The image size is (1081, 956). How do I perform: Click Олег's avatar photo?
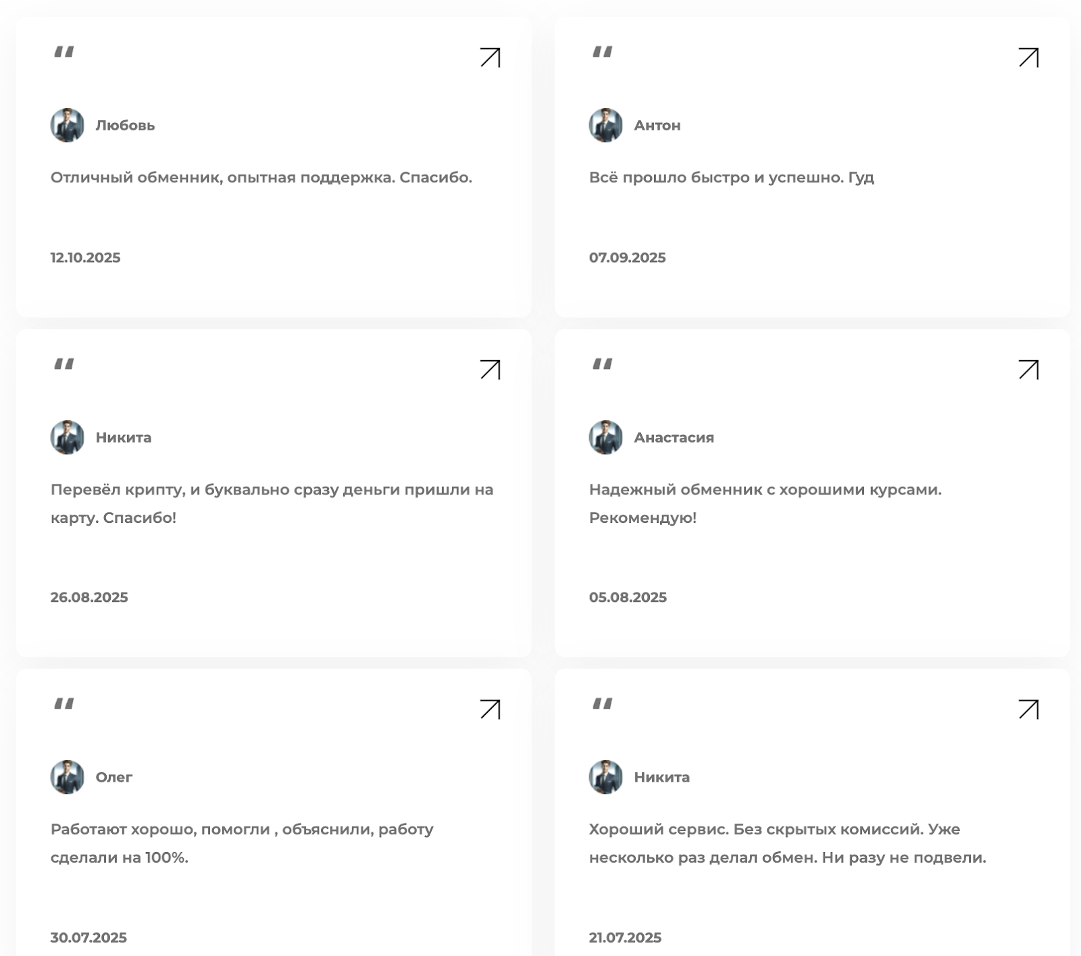coord(68,777)
